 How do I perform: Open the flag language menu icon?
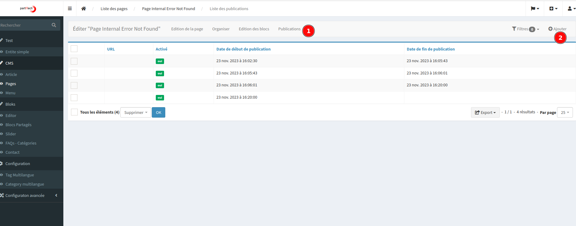(534, 9)
